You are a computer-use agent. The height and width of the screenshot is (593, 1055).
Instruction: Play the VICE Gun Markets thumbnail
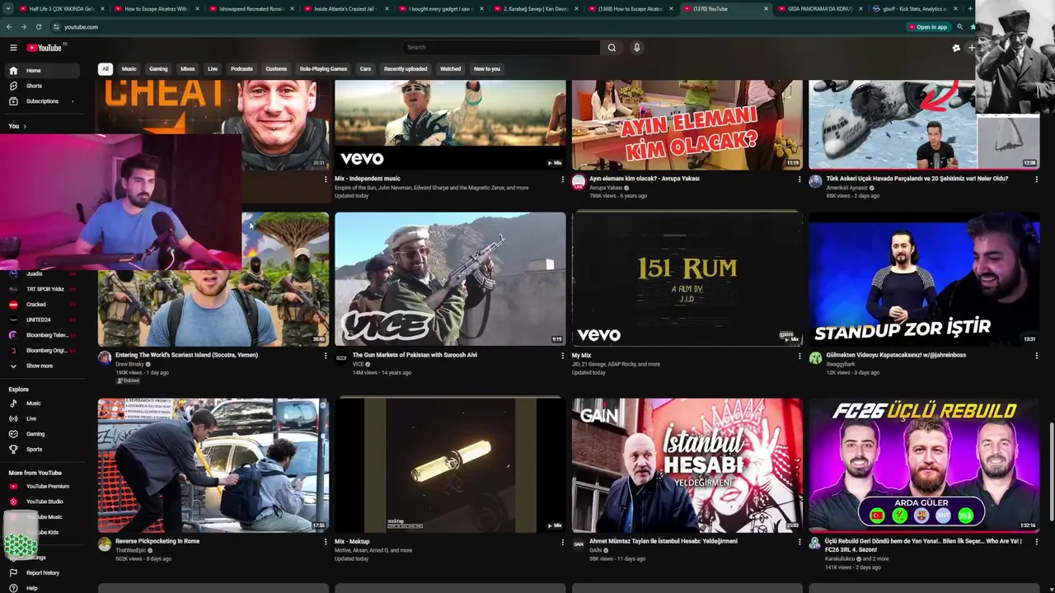pos(450,279)
